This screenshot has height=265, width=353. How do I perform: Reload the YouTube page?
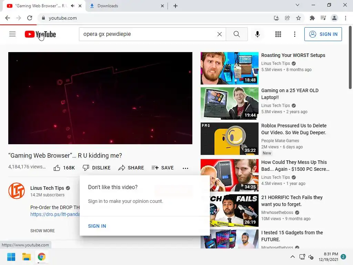point(30,18)
